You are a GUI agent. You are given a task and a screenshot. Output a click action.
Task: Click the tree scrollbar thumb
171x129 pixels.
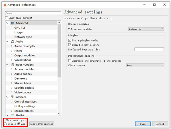tap(59, 51)
